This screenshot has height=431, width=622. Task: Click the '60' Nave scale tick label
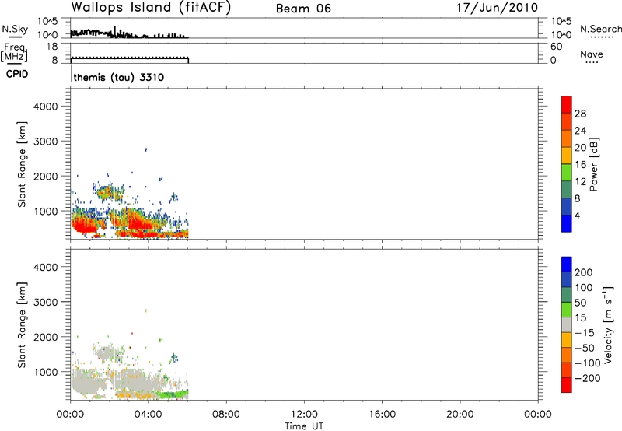point(556,47)
